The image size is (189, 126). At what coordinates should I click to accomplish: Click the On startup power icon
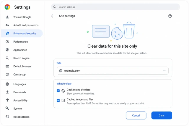(x=7, y=75)
